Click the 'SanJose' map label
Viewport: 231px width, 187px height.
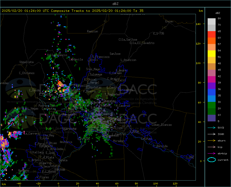(x=115, y=54)
